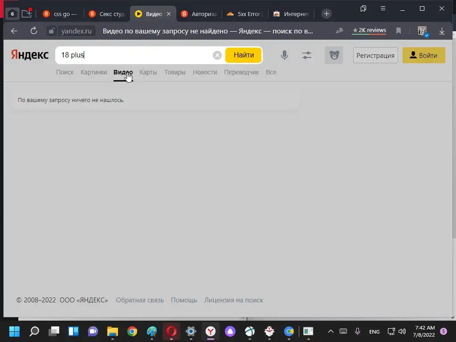Open the browser side panel bookmarks icon
The height and width of the screenshot is (342, 456).
[x=363, y=9]
